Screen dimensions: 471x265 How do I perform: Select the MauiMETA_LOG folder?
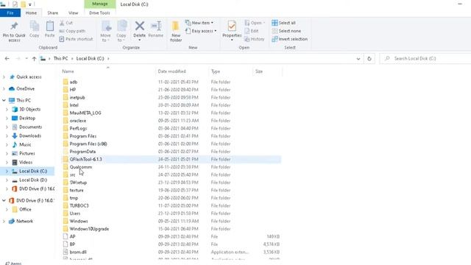point(85,113)
